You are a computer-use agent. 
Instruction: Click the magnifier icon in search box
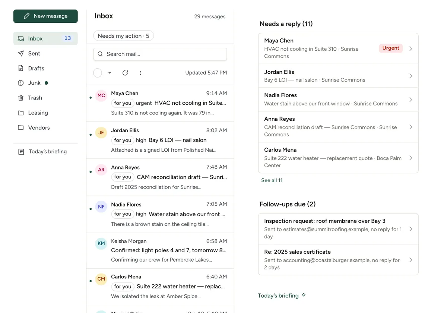tap(100, 54)
